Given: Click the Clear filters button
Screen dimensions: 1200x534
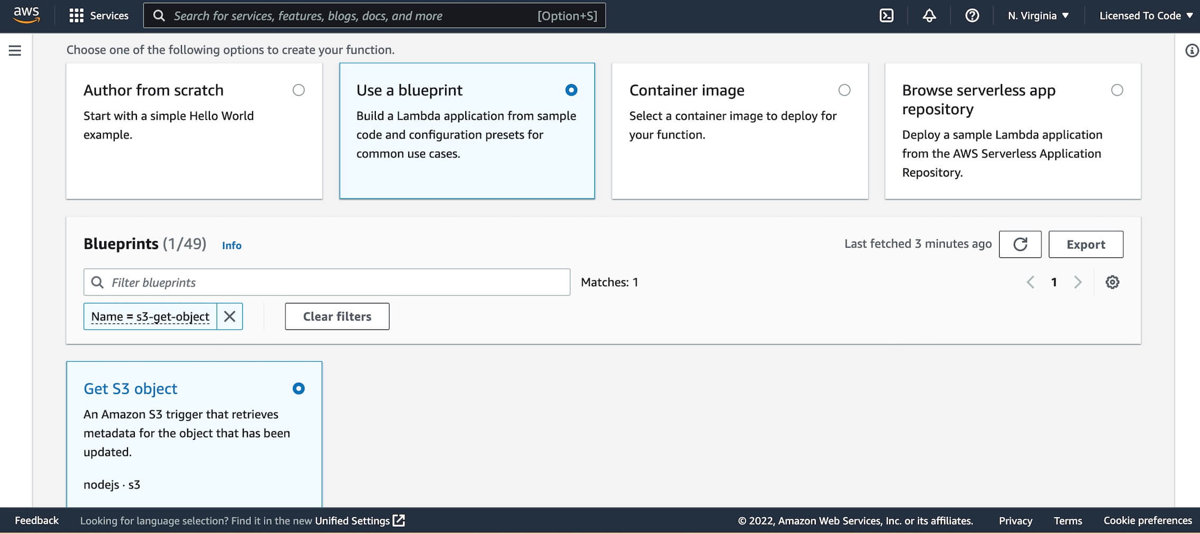Looking at the screenshot, I should pyautogui.click(x=337, y=316).
